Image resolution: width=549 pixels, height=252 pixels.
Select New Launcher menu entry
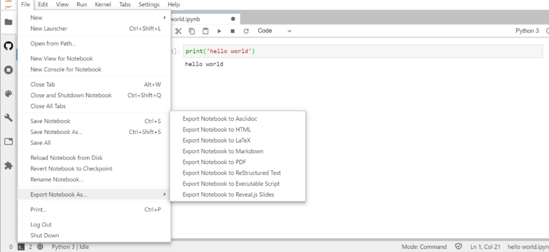tap(94, 29)
